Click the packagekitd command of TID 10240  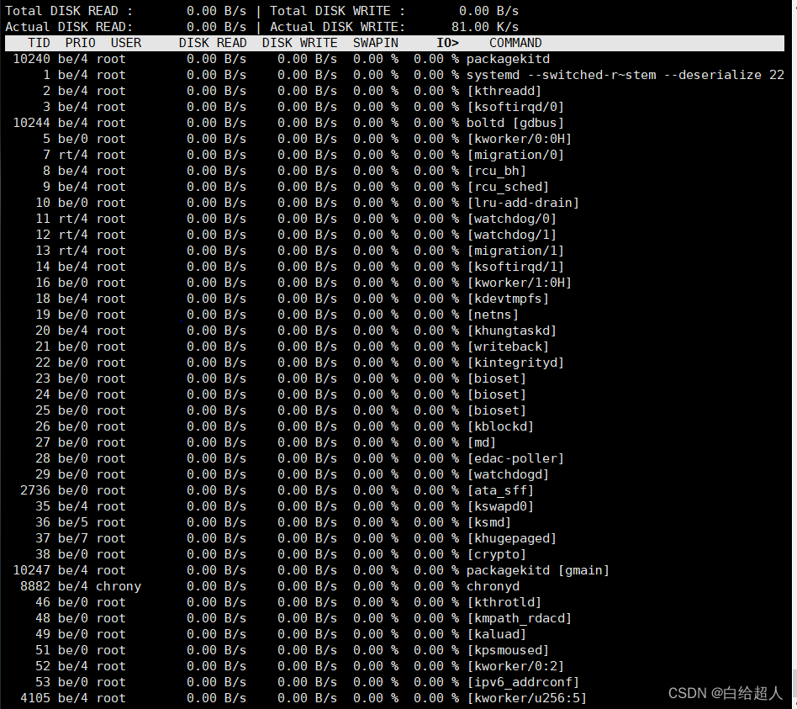coord(509,59)
